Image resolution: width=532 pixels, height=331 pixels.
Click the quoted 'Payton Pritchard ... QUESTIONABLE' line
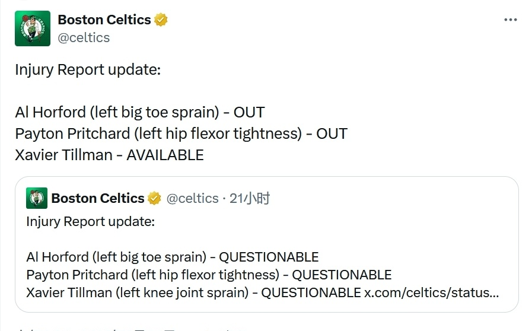pyautogui.click(x=209, y=275)
